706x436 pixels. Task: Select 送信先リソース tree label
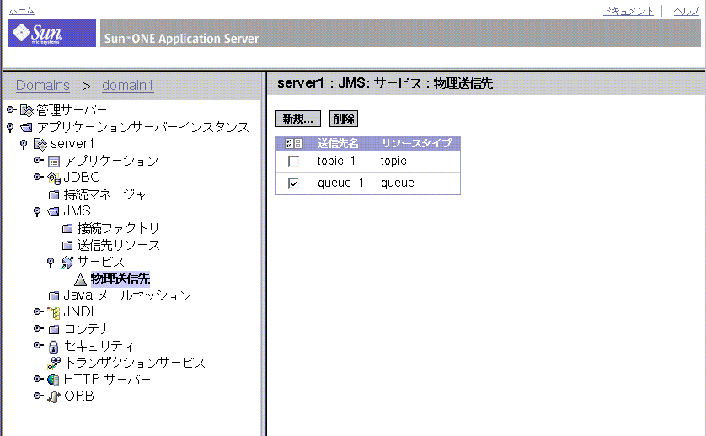(x=119, y=245)
